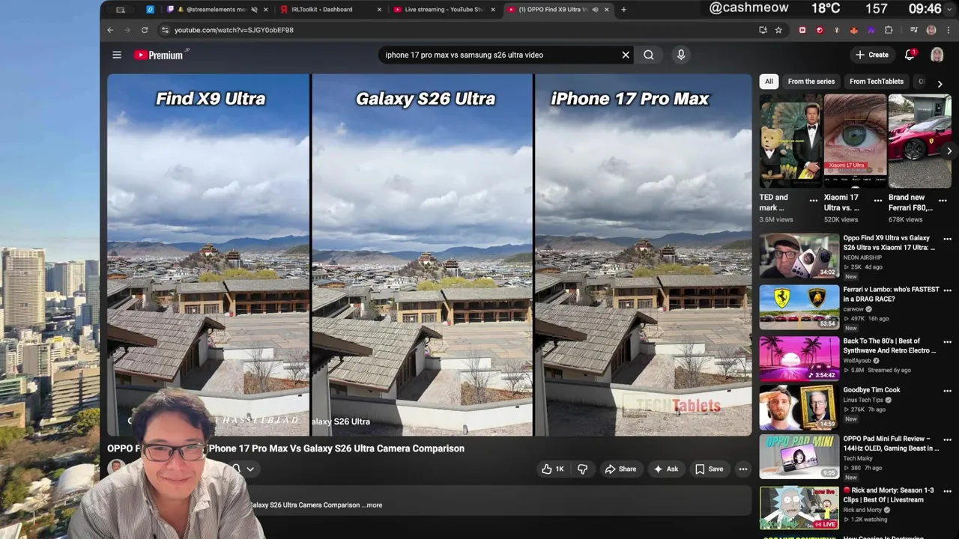959x539 pixels.
Task: Click the Create button
Action: [872, 55]
